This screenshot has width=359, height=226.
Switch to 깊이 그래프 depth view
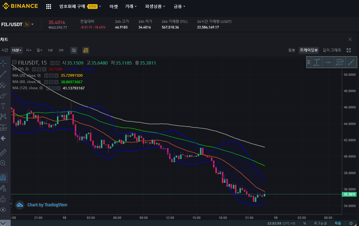tap(332, 50)
